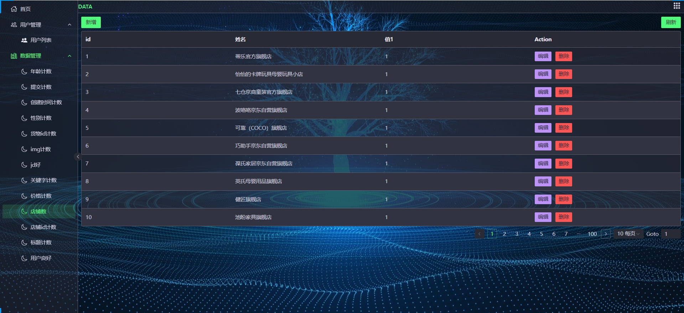Click the moon icon beside img计数
Viewport: 684px width, 313px height.
click(24, 149)
